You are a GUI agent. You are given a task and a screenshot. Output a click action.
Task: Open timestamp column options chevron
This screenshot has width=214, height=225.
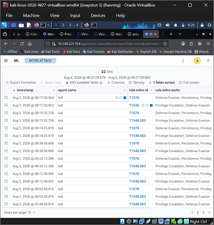click(54, 90)
